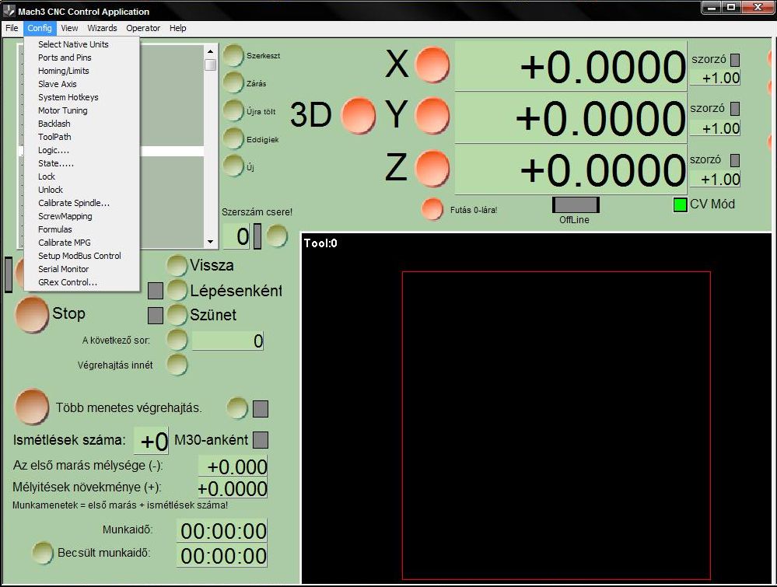Click the Szünet round button
The image size is (777, 587).
pos(177,315)
